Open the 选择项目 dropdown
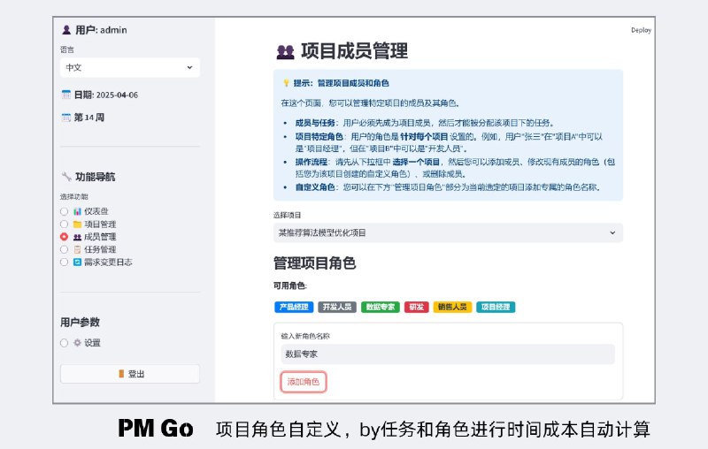 tap(448, 232)
